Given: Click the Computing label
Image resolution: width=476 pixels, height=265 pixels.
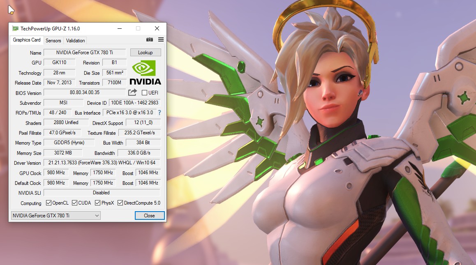Looking at the screenshot, I should coord(31,203).
